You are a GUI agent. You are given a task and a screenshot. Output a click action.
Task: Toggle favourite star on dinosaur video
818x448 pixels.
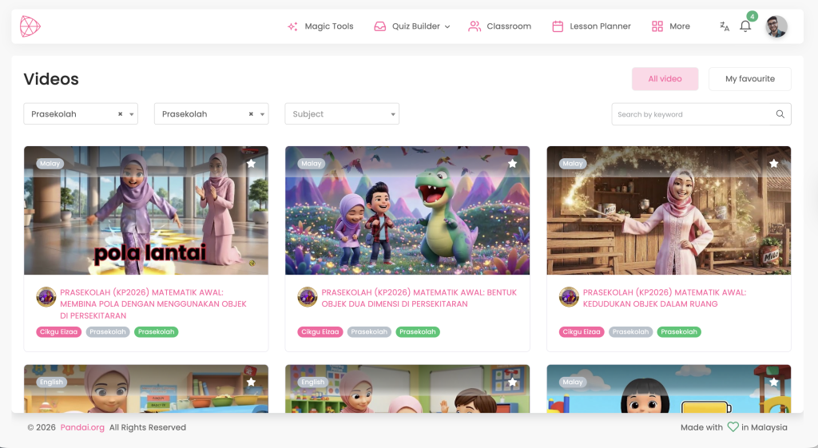(512, 163)
